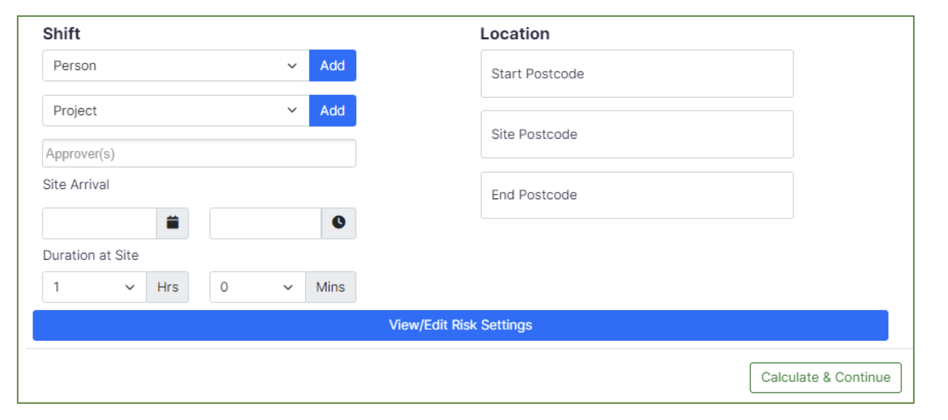Focus the Start Postcode field
Image resolution: width=948 pixels, height=420 pixels.
click(636, 74)
